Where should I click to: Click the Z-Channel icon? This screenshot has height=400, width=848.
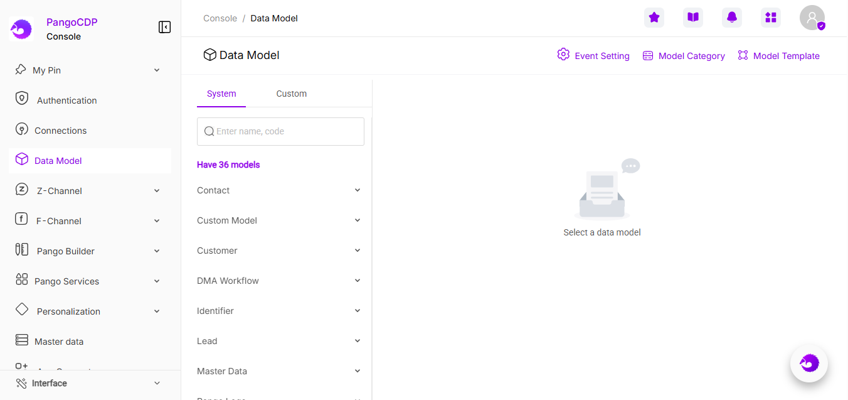(x=22, y=190)
